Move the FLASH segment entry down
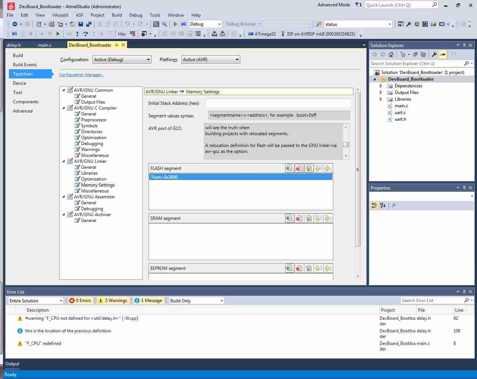The image size is (477, 379). coord(327,168)
